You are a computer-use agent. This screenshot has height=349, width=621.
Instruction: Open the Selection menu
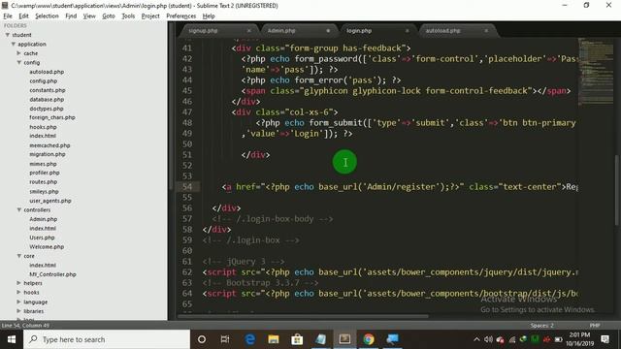47,16
